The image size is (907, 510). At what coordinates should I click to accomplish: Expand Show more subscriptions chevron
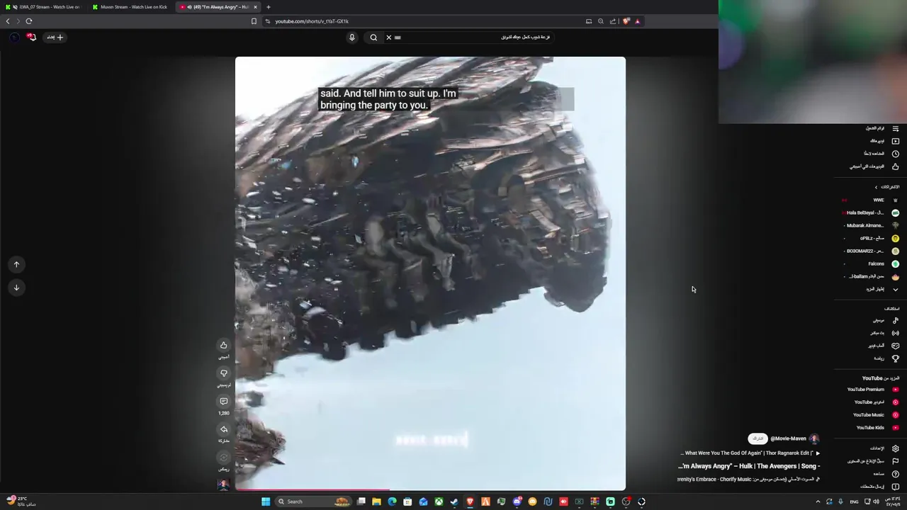pos(895,289)
